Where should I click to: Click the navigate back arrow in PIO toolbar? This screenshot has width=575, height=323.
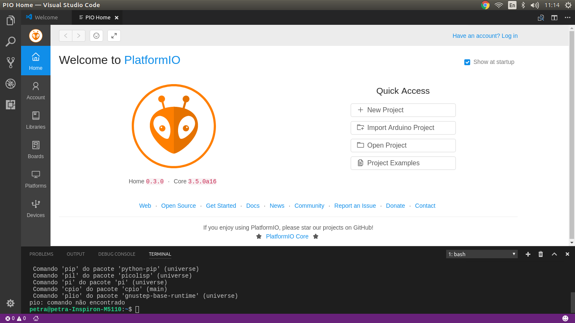[65, 36]
